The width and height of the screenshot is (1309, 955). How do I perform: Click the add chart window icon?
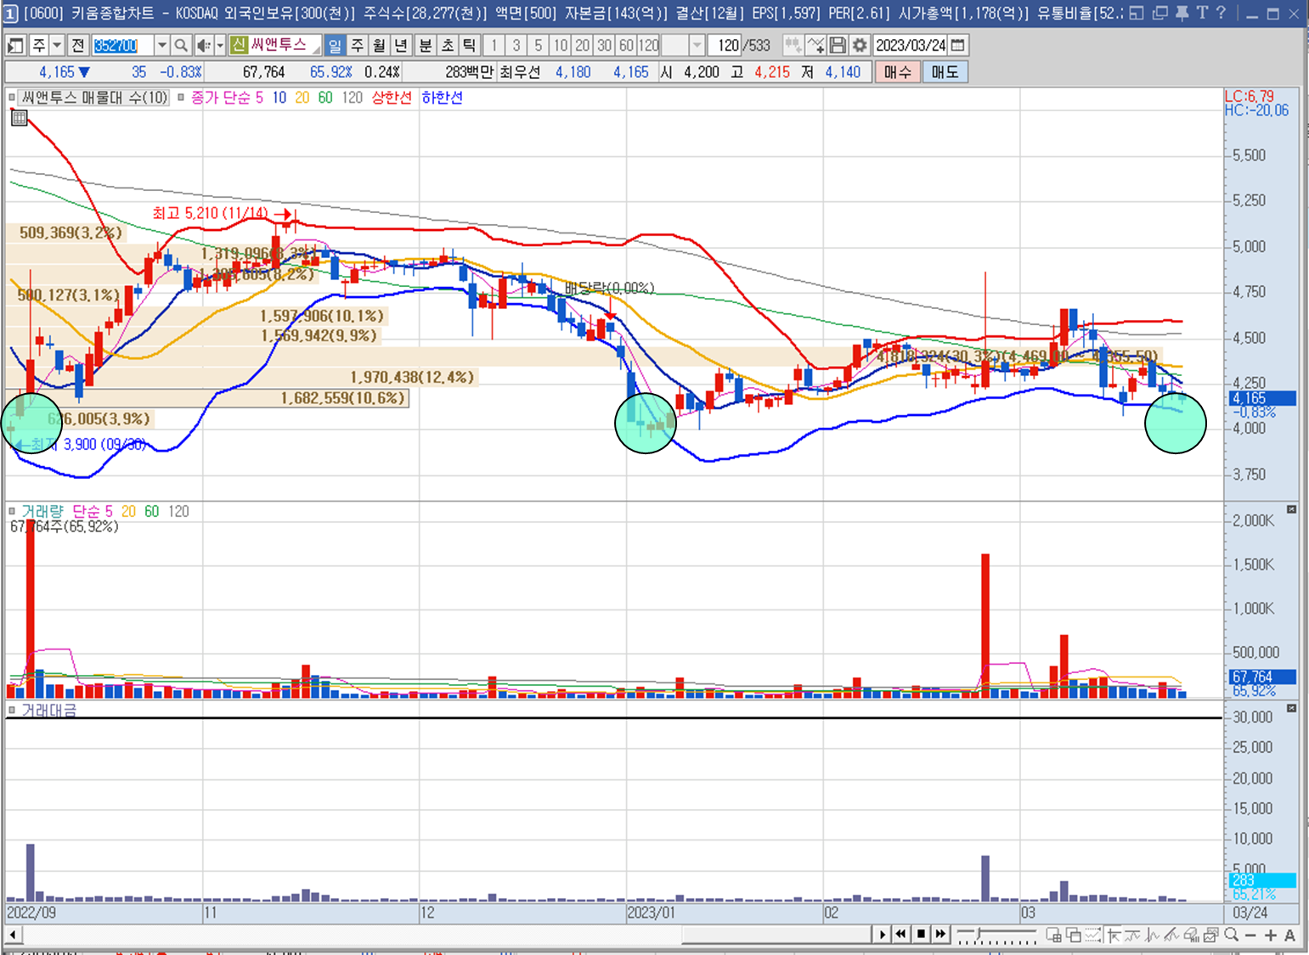click(x=1054, y=935)
